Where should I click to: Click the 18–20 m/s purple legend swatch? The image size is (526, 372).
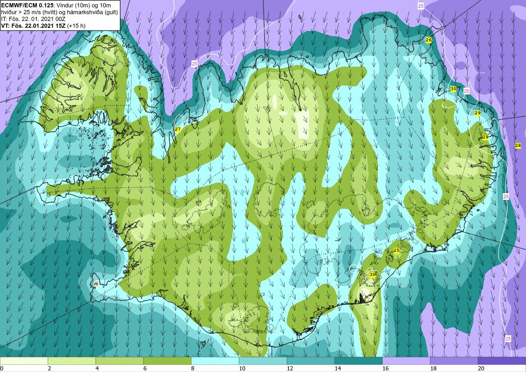tap(454, 361)
